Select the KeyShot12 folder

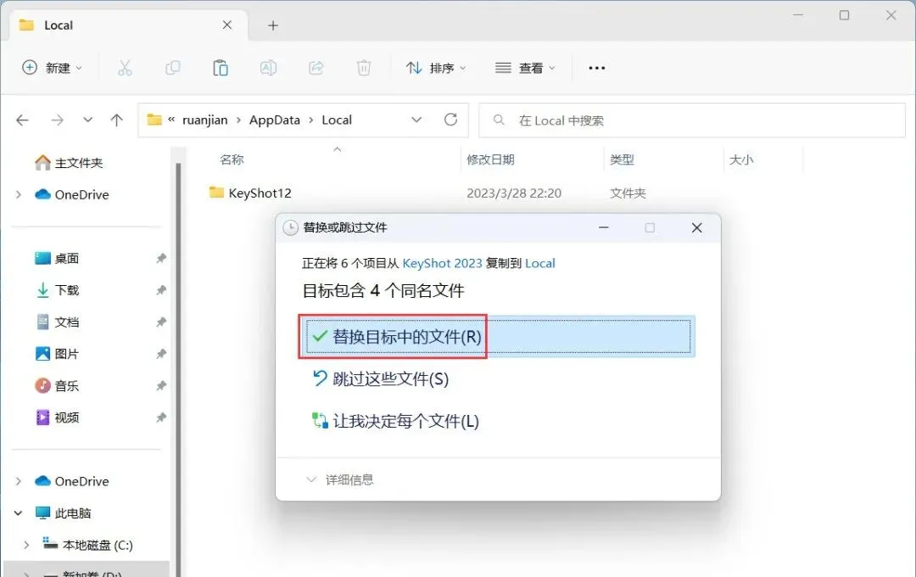click(250, 193)
